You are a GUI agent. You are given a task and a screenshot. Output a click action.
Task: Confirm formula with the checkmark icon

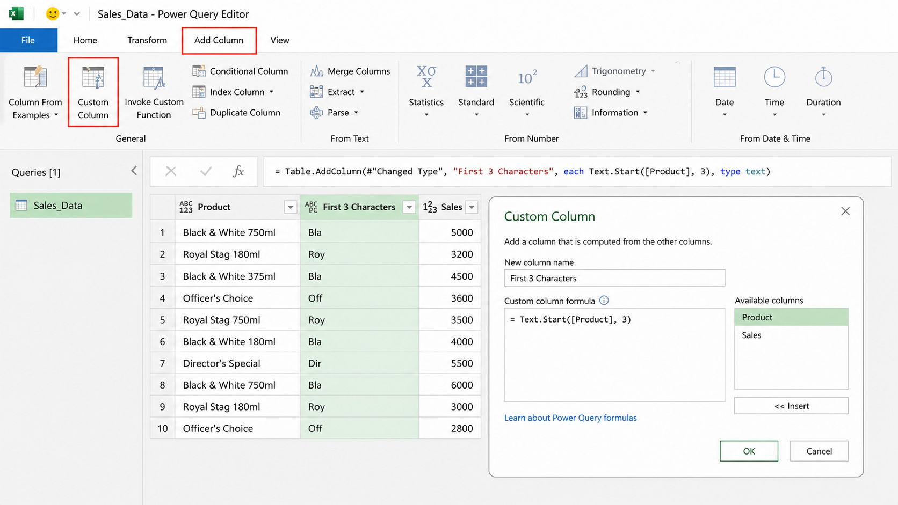click(x=206, y=171)
